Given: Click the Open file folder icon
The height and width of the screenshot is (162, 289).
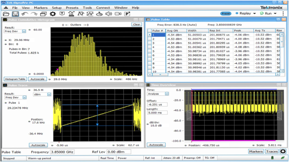Looking at the screenshot, I should (6, 14).
